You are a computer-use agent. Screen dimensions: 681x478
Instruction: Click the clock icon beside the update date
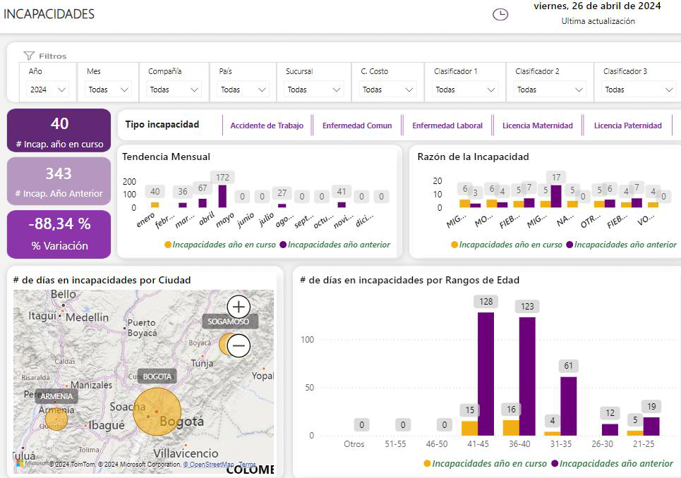(x=500, y=14)
